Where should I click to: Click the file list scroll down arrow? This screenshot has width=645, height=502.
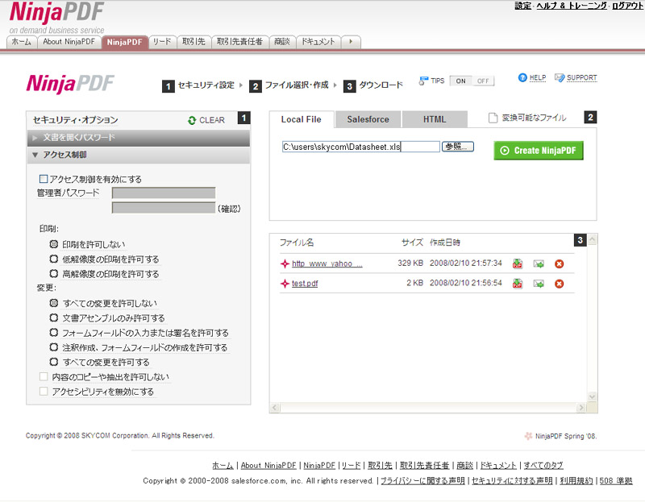click(593, 396)
